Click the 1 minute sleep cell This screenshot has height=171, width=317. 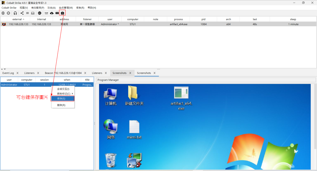293,24
